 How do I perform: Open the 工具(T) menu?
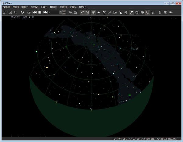tap(44, 7)
